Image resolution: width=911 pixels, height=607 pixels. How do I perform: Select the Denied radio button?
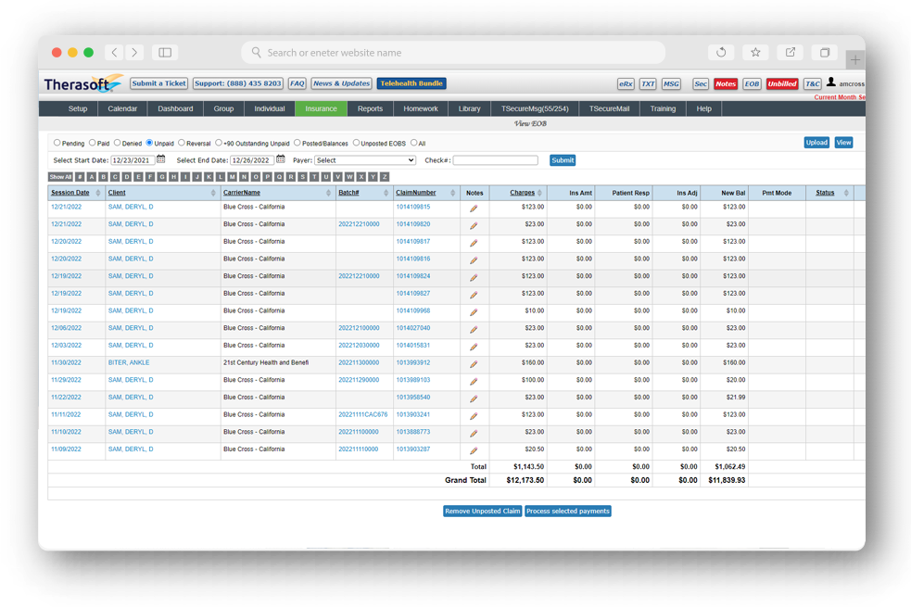tap(118, 143)
